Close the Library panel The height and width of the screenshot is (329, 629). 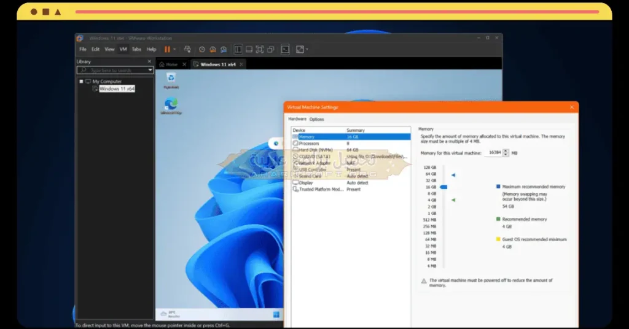click(149, 61)
